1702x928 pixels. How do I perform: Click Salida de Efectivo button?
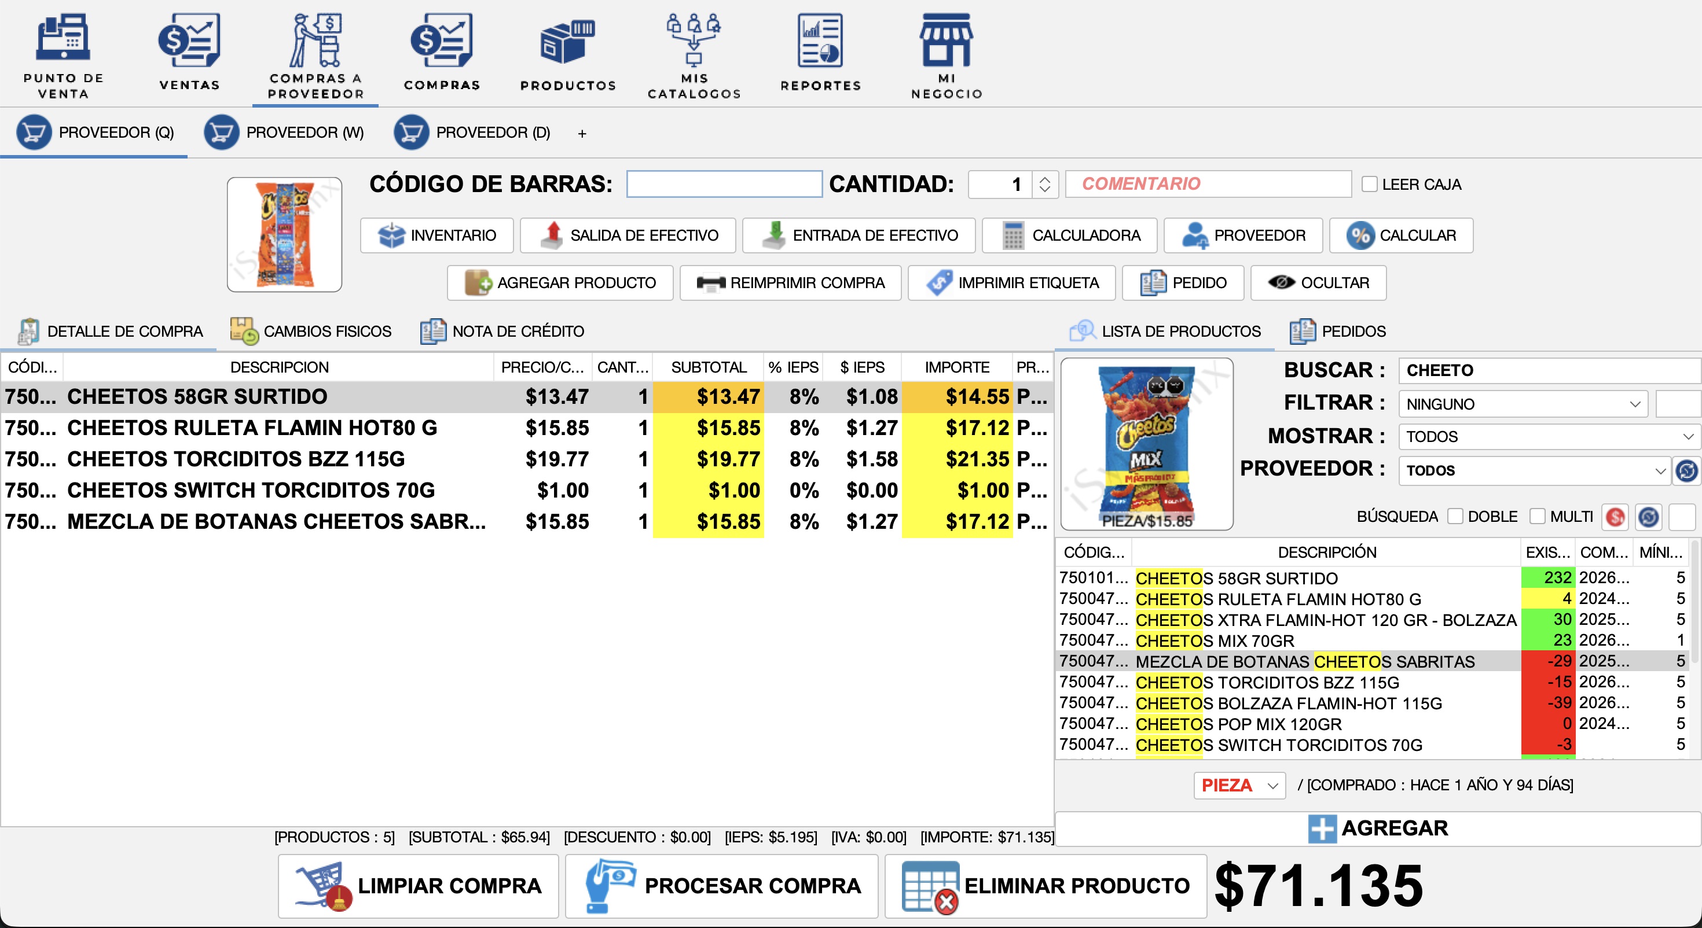[x=628, y=235]
